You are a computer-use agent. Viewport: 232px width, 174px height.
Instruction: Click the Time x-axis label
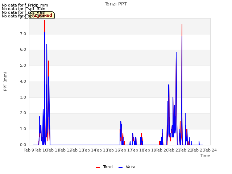205,156
